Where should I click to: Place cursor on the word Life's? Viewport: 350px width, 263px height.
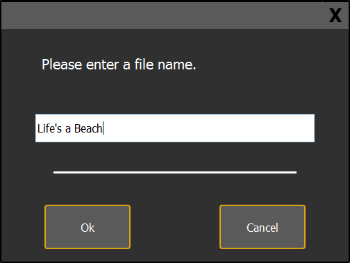(49, 128)
